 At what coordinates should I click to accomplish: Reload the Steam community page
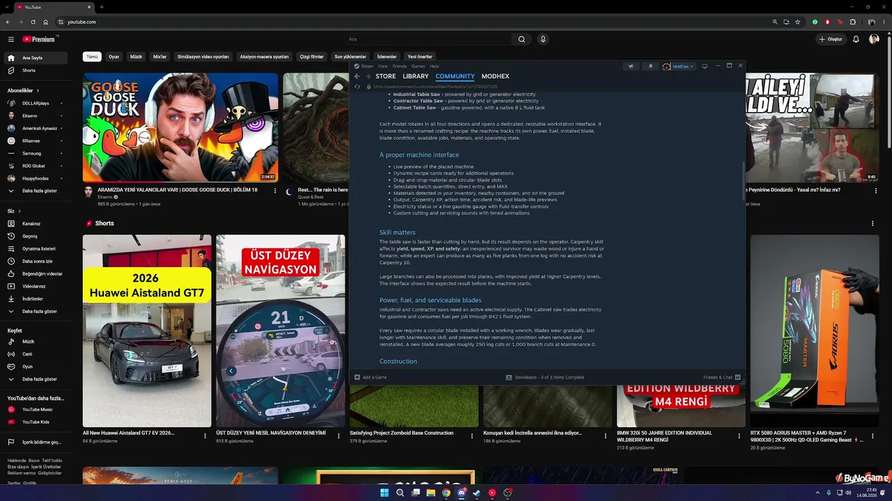358,87
